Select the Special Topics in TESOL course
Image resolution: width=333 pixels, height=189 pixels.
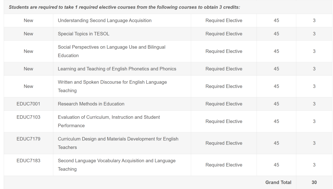coord(84,34)
